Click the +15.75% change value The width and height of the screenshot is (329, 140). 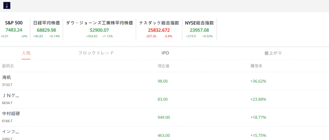[258, 136]
